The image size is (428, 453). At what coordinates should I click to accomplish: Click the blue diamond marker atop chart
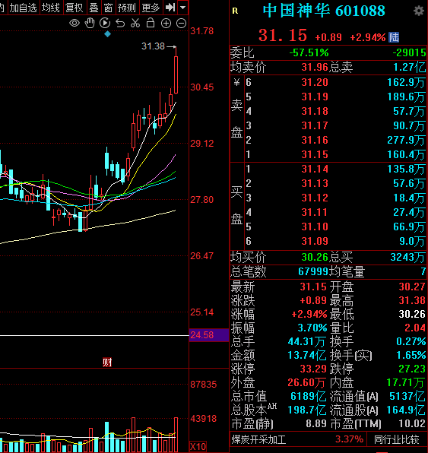point(107,34)
